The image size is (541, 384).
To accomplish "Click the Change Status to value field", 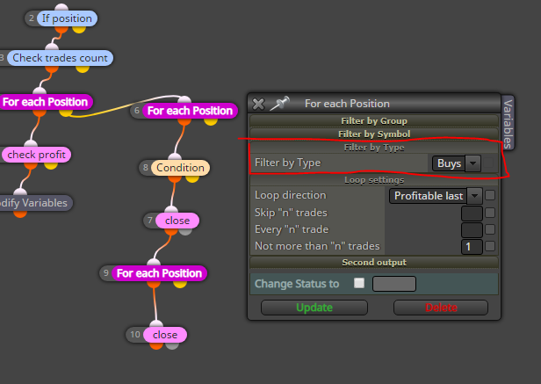I will (x=394, y=284).
